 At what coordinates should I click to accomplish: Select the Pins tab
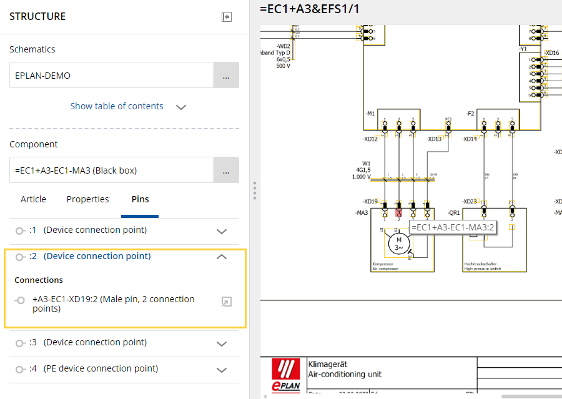click(x=140, y=199)
